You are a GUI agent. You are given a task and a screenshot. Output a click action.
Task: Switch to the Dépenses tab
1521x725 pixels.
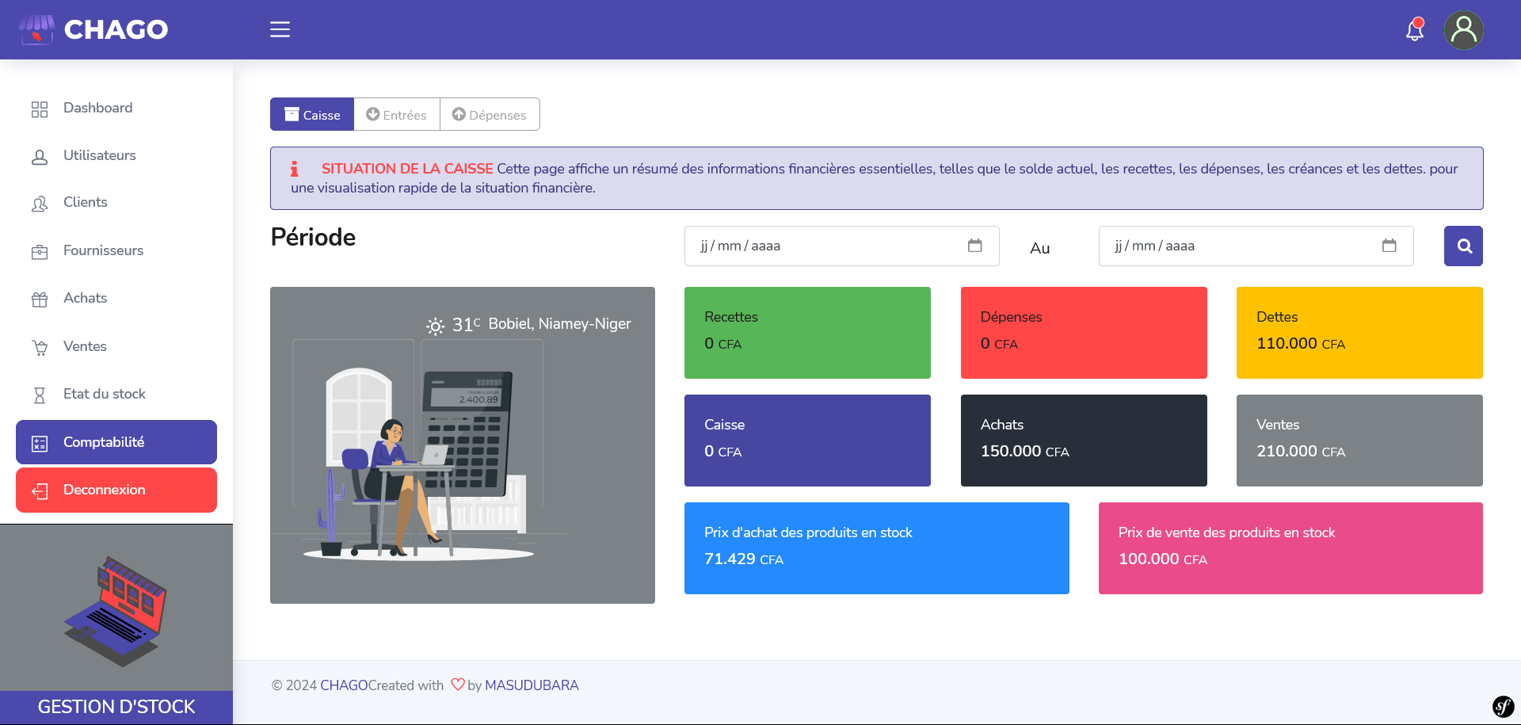(x=490, y=115)
